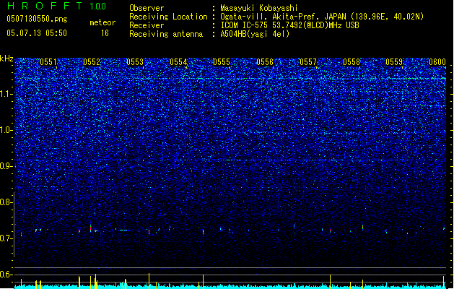The width and height of the screenshot is (454, 289).
Task: Click the date 05.07.13 05:50
Action: 37,33
